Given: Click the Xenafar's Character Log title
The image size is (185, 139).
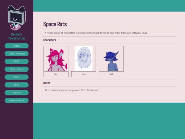Looking at the screenshot, I should [x=16, y=36].
